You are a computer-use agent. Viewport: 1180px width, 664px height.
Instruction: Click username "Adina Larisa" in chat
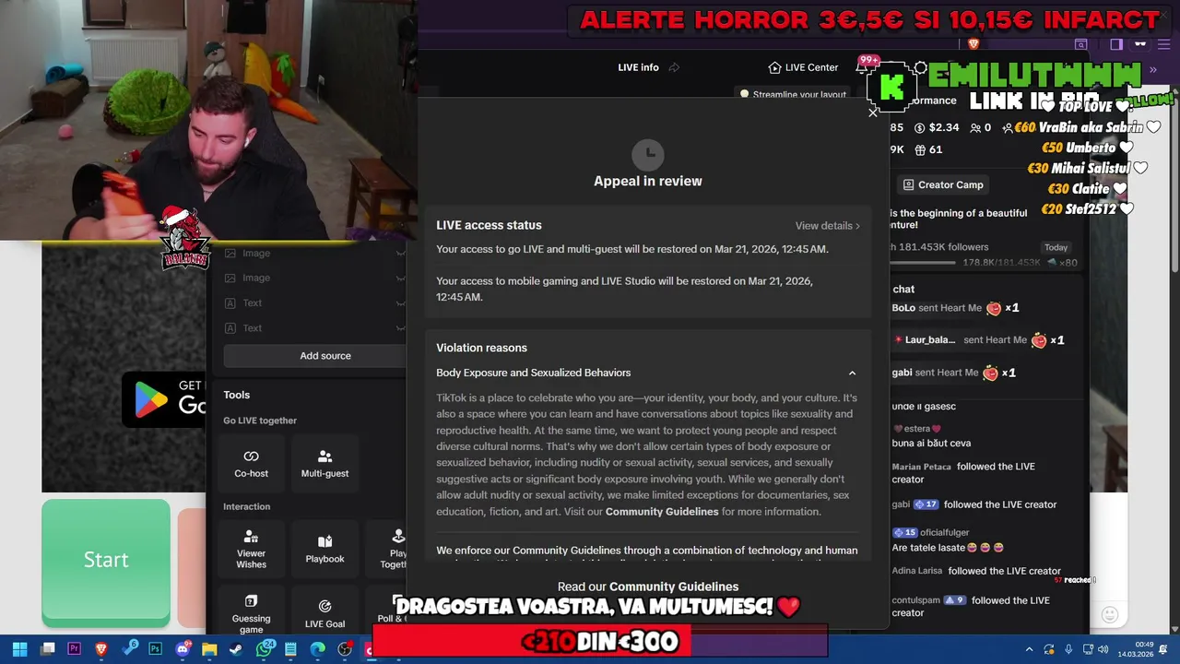pyautogui.click(x=917, y=572)
